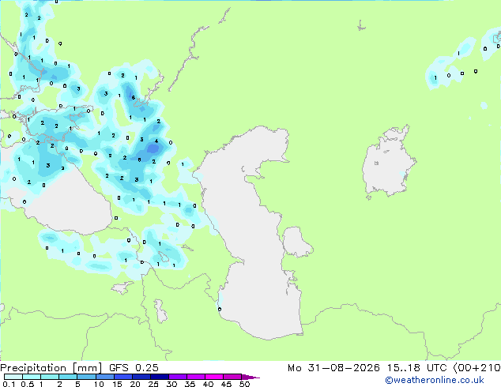Click the weatheronline.co.uk copyright link

tap(435, 380)
